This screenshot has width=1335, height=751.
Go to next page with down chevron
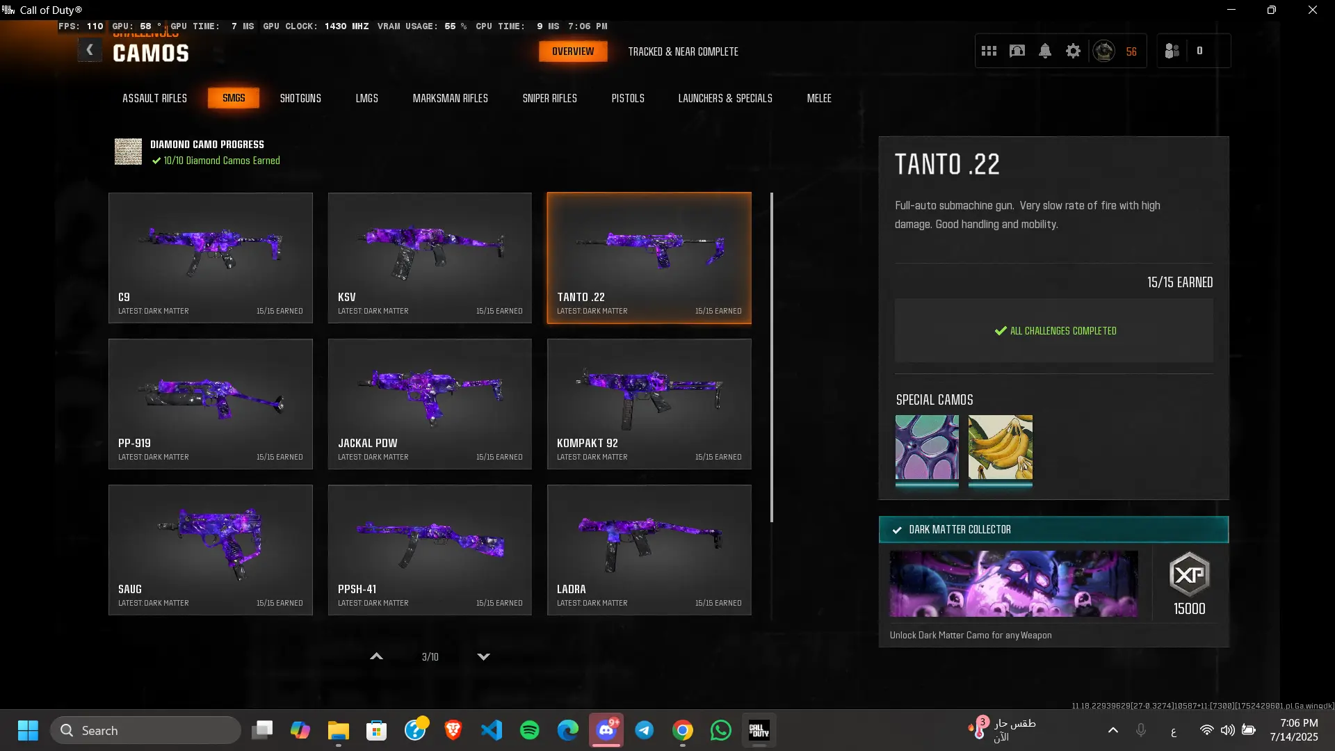(483, 656)
